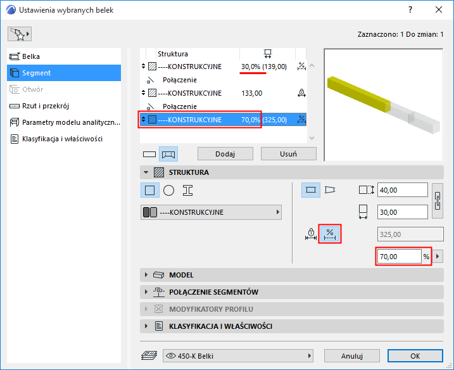Select I-profile complex cross-section

[x=187, y=190]
